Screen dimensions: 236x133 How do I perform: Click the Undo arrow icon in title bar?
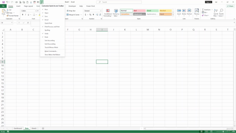pyautogui.click(x=7, y=2)
